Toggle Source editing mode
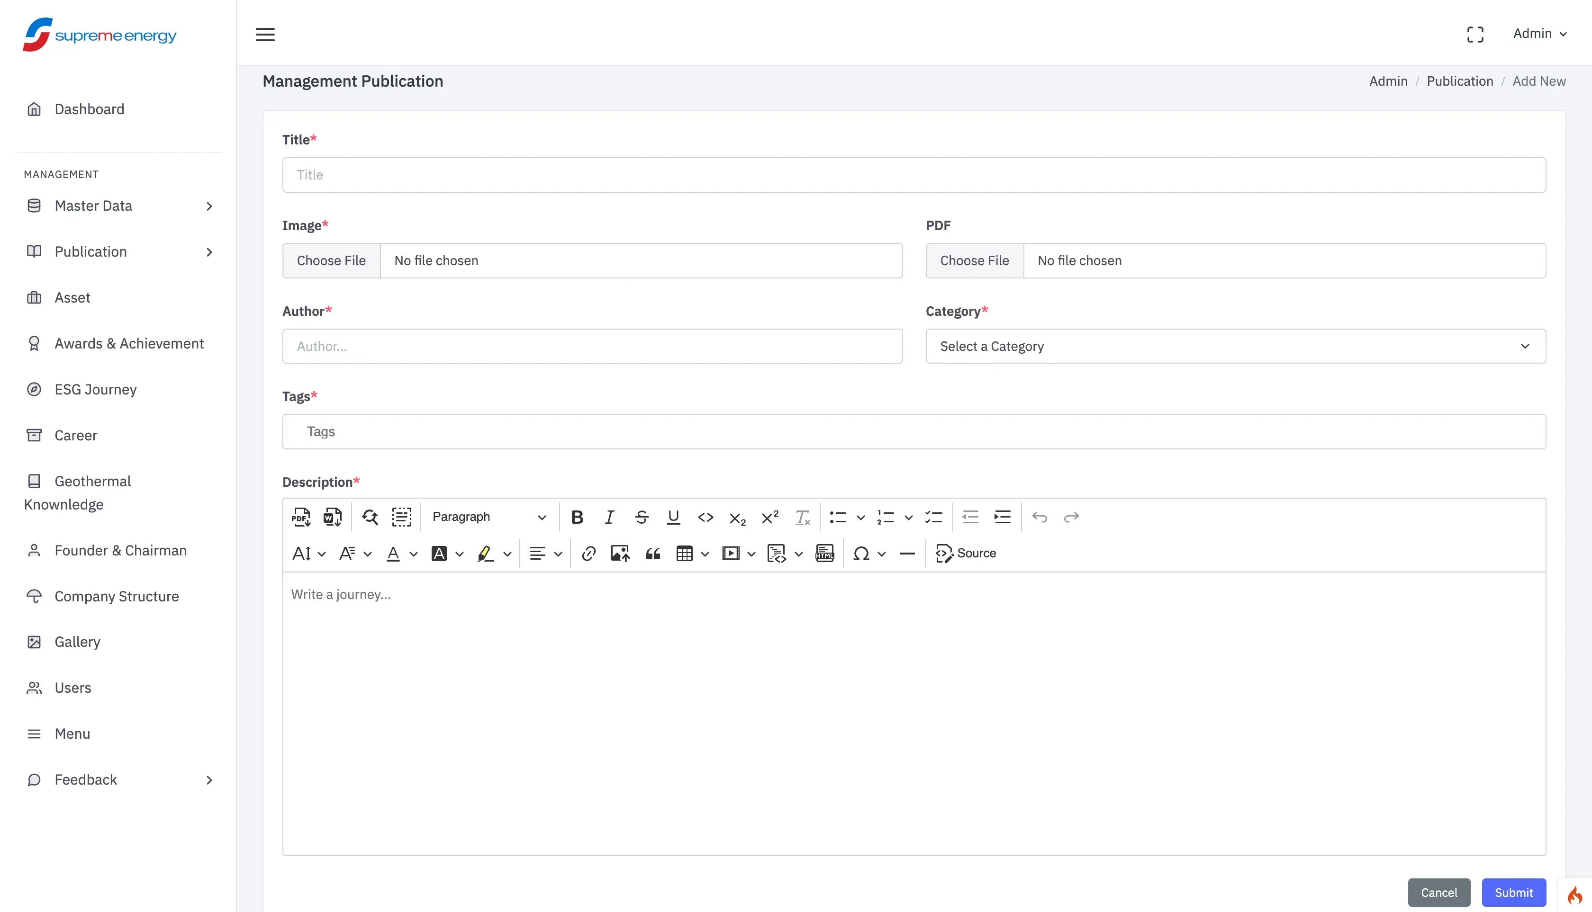The width and height of the screenshot is (1592, 912). [966, 553]
